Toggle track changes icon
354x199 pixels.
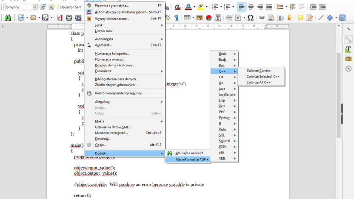click(310, 17)
